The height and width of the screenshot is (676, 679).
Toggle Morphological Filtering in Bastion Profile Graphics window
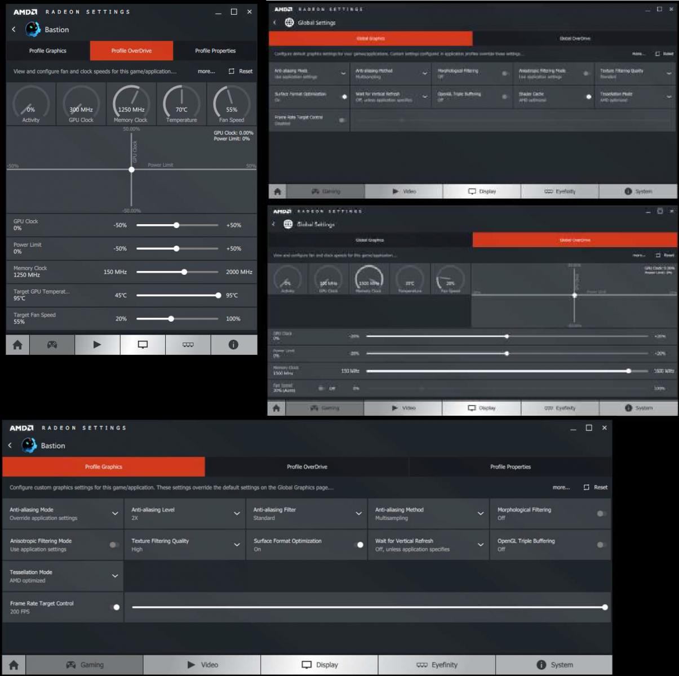(x=602, y=514)
